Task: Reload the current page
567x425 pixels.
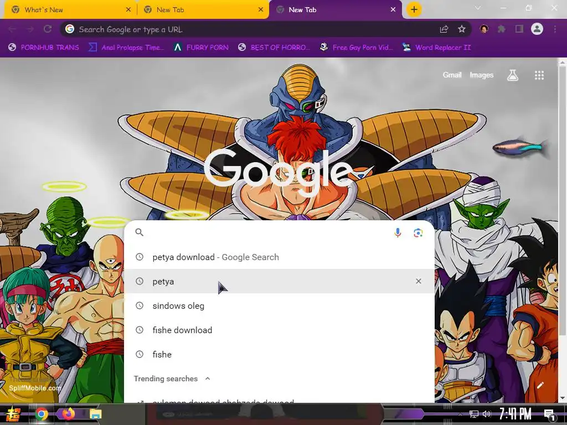Action: 48,29
